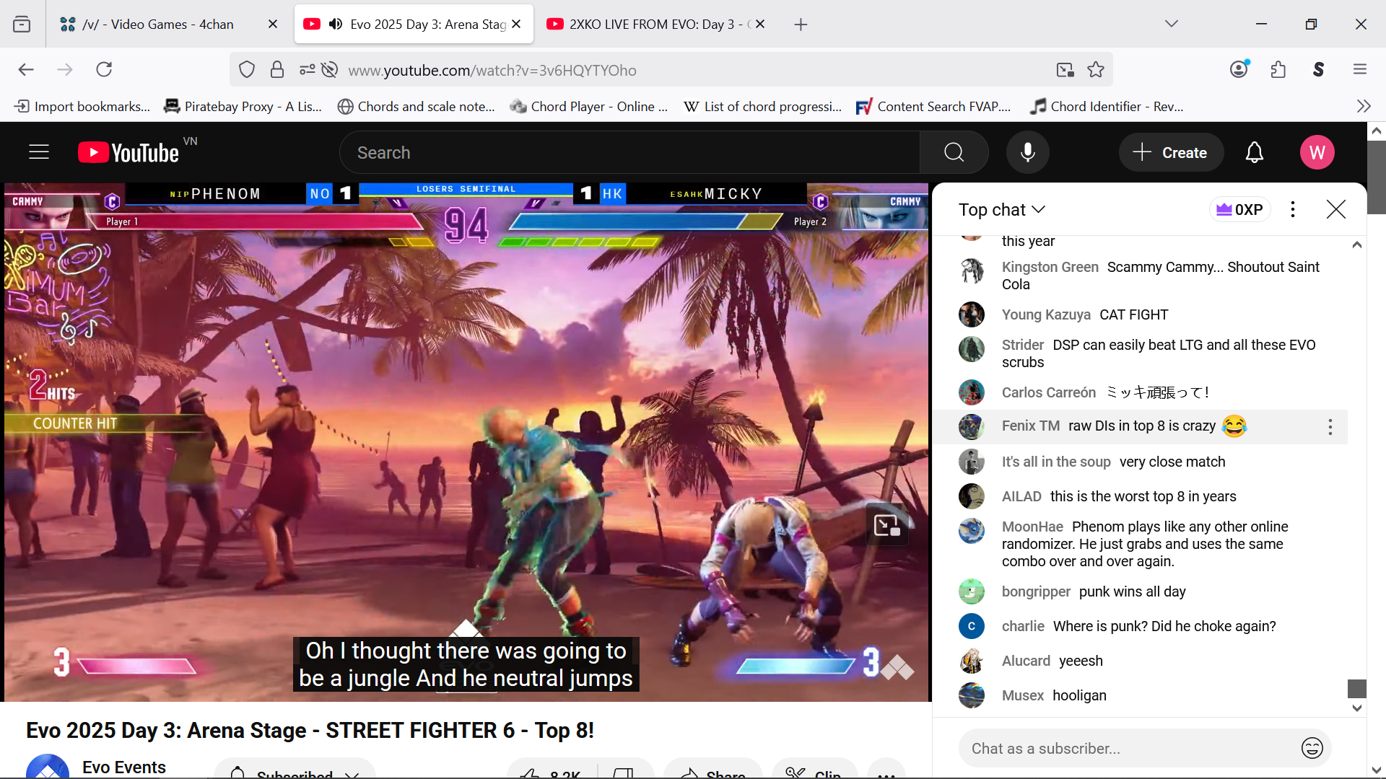This screenshot has width=1386, height=779.
Task: Close the 2XKO LIVE tab
Action: coord(760,24)
